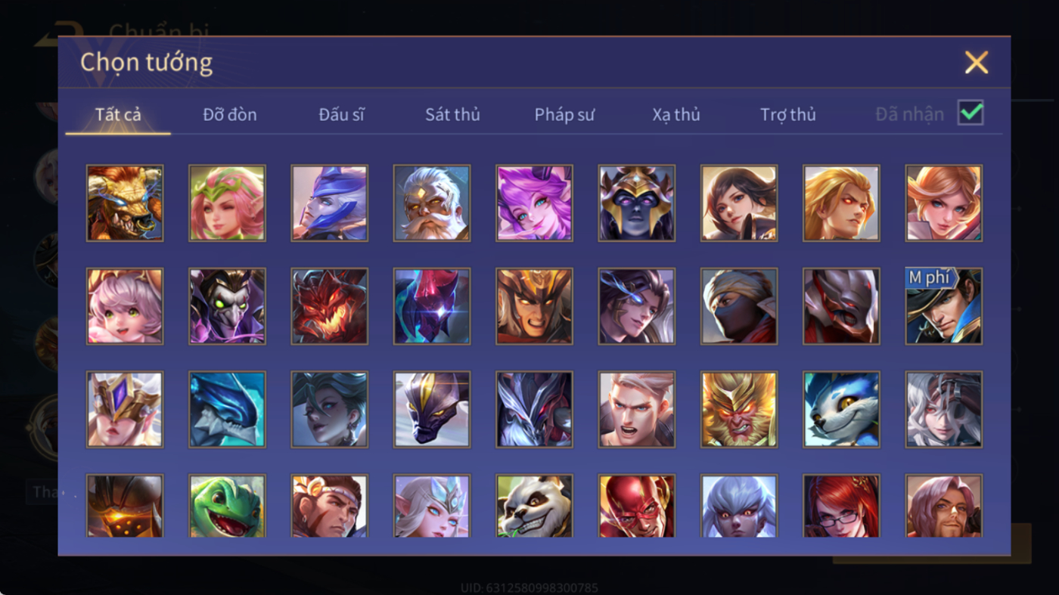
Task: Close the Chọn tướng dialog
Action: 977,63
